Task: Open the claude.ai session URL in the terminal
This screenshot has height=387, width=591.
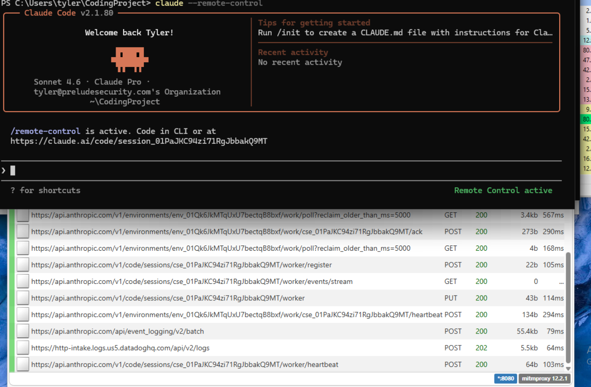Action: pos(139,141)
